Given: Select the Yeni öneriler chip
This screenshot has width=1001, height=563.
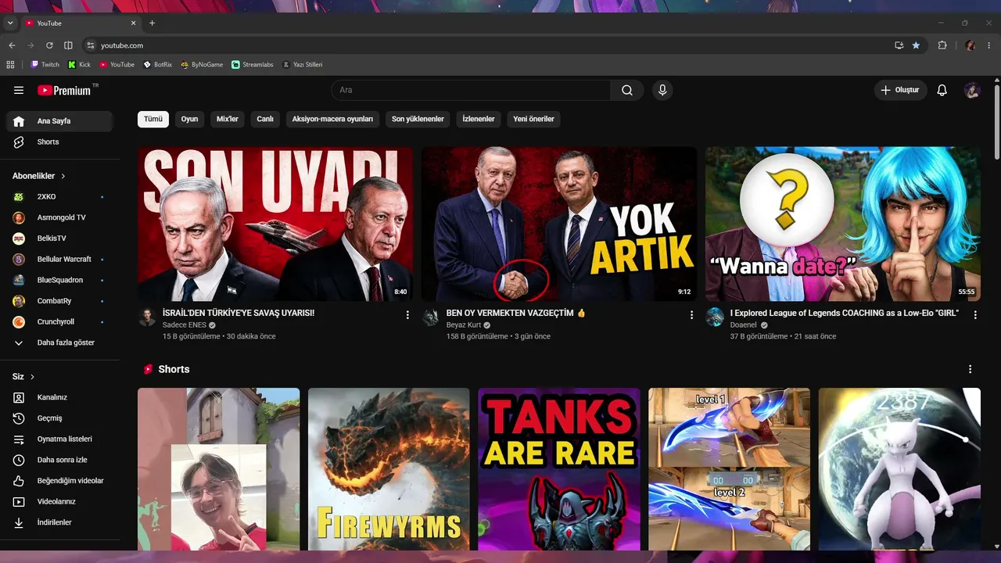Looking at the screenshot, I should point(534,119).
